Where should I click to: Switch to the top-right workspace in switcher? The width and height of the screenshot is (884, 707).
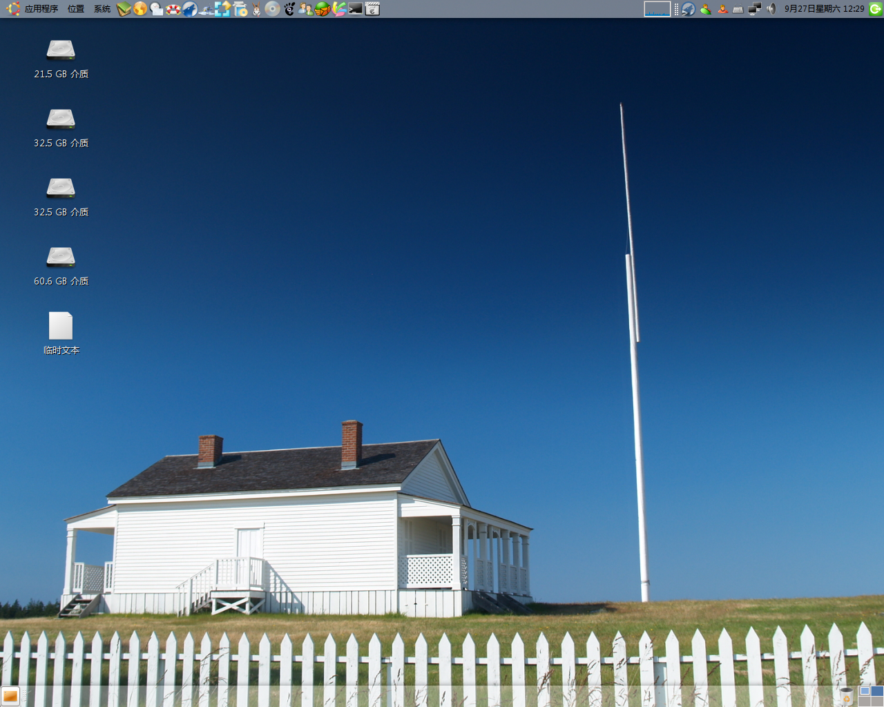point(877,691)
